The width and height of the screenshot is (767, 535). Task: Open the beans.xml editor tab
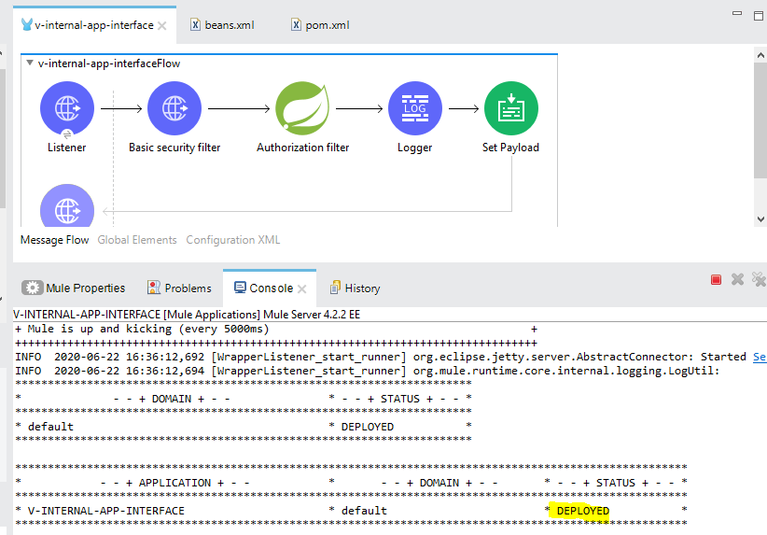[x=222, y=25]
